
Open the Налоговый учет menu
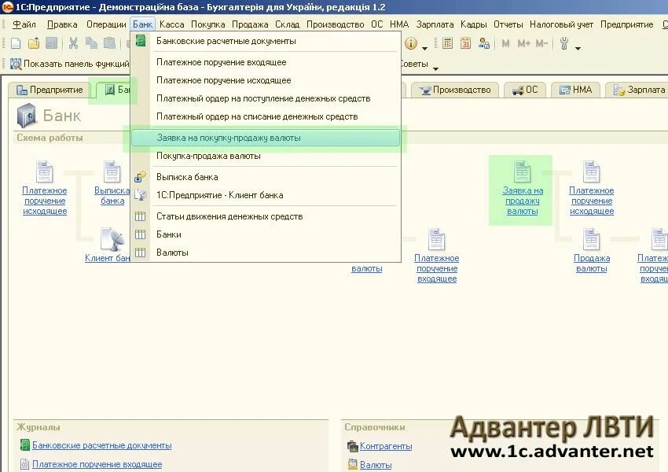(561, 24)
